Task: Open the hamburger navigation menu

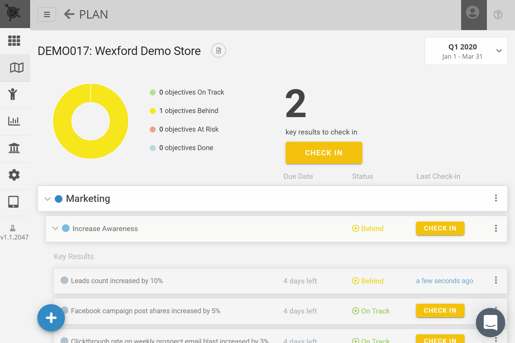Action: (x=47, y=14)
